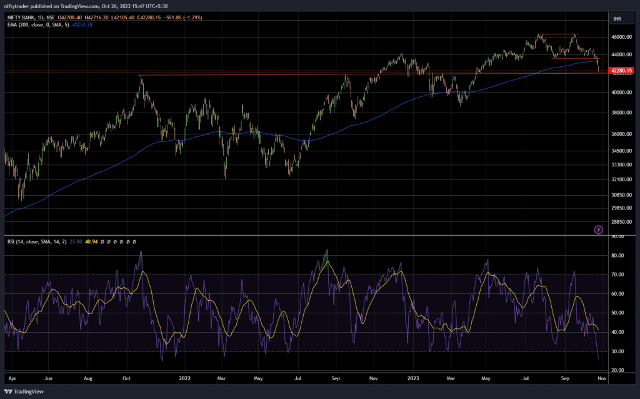
Task: Click the header "niftytrader published on TradingView.com"
Action: coord(51,6)
